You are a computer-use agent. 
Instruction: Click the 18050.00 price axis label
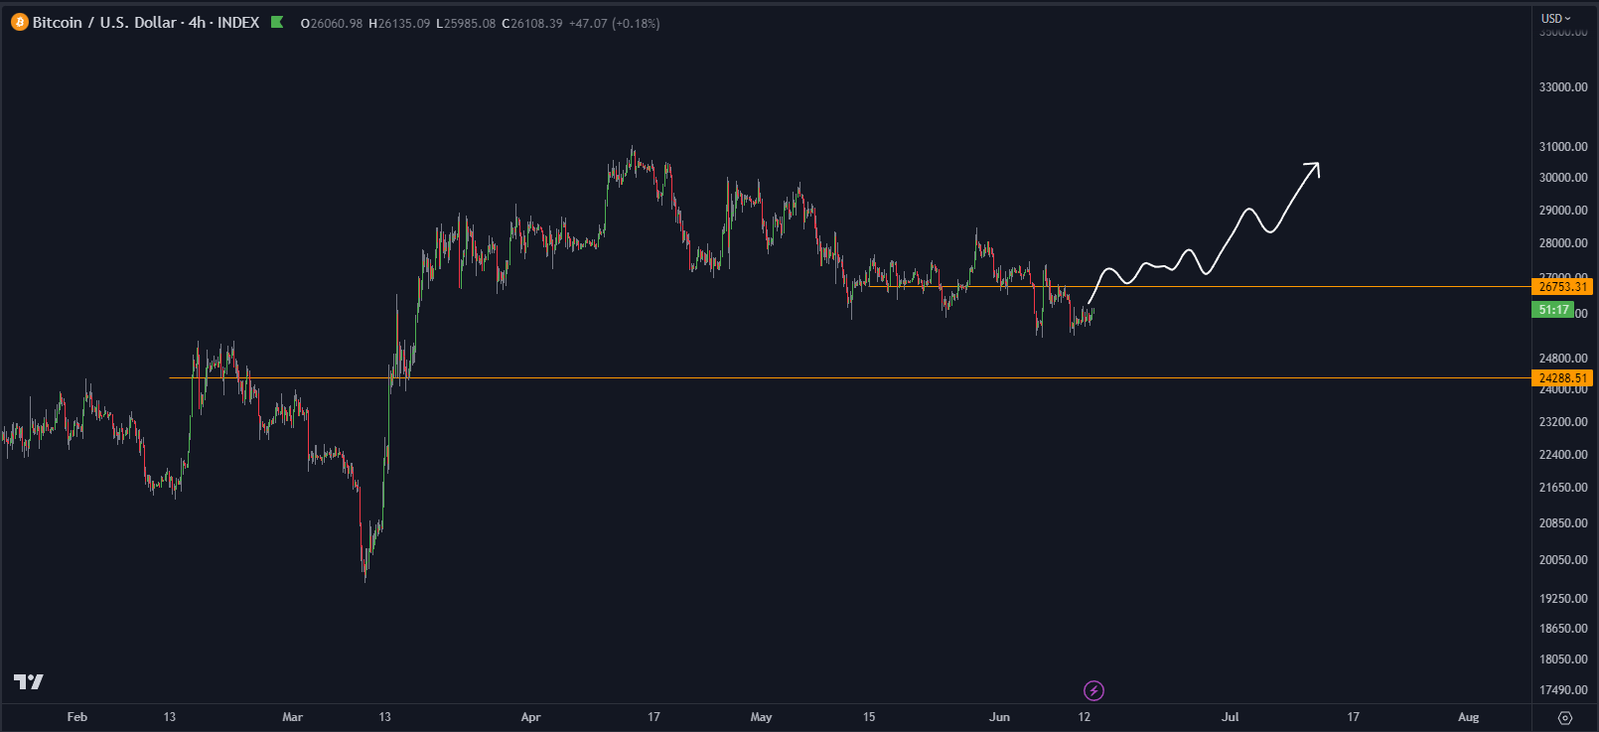[1563, 659]
